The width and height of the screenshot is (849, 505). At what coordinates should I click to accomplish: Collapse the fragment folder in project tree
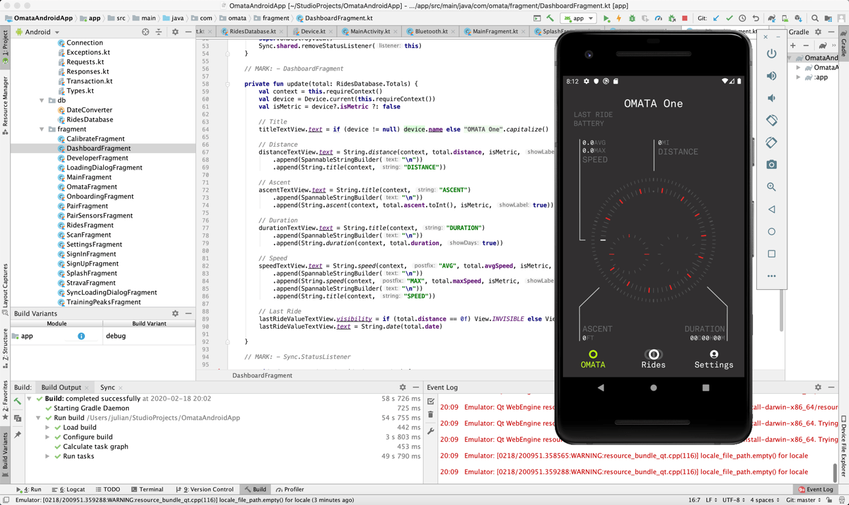42,130
